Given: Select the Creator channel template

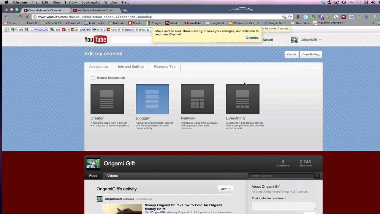Looking at the screenshot, I should [x=107, y=99].
